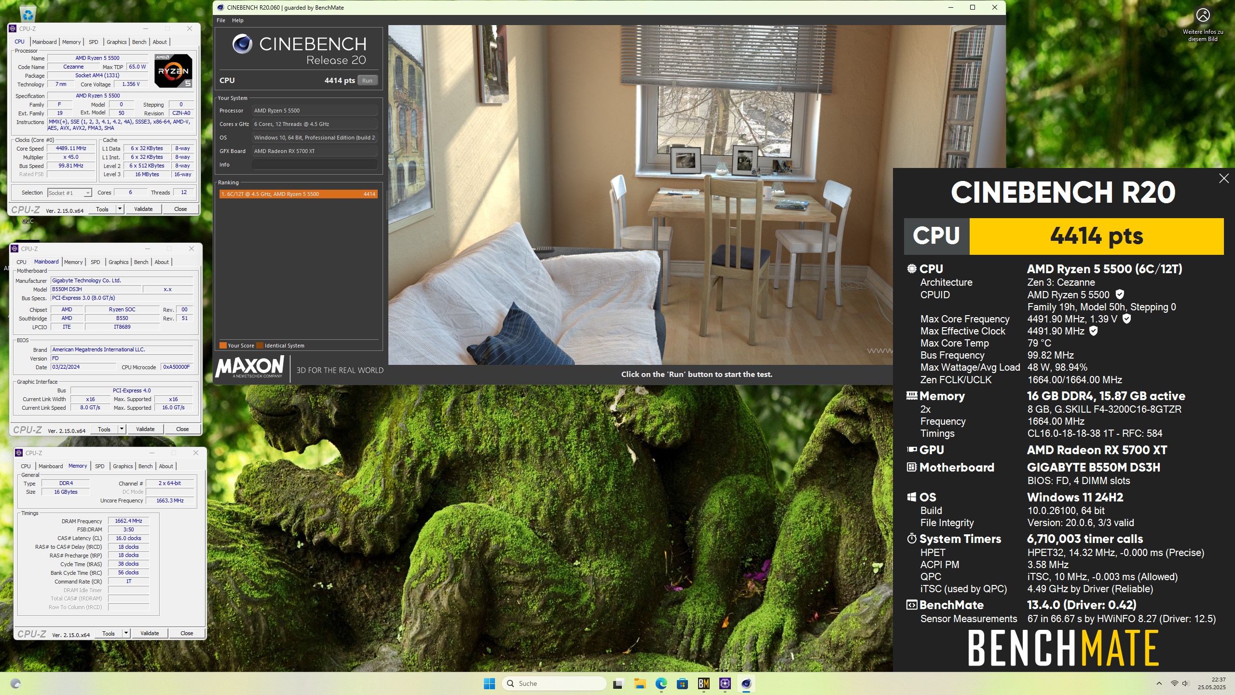The width and height of the screenshot is (1235, 695).
Task: Open Task View from the taskbar
Action: click(x=618, y=683)
